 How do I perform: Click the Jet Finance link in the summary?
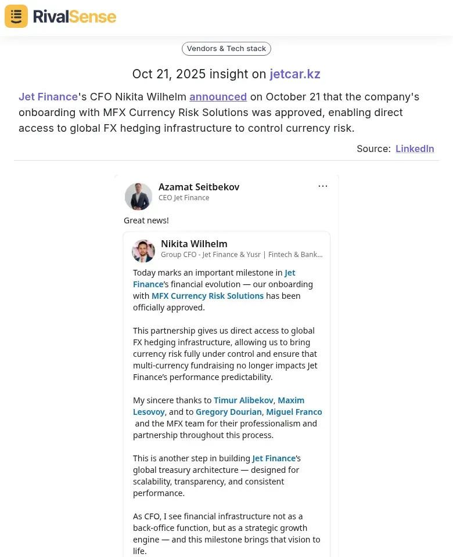click(48, 96)
